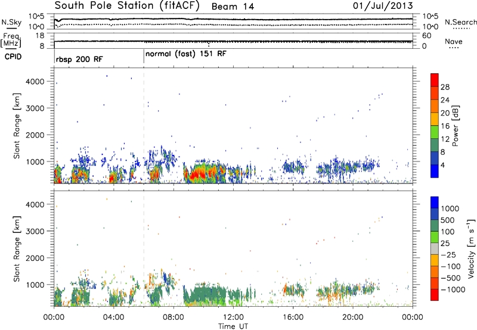Click the '100' label on the velocity colorbar

click(x=448, y=232)
